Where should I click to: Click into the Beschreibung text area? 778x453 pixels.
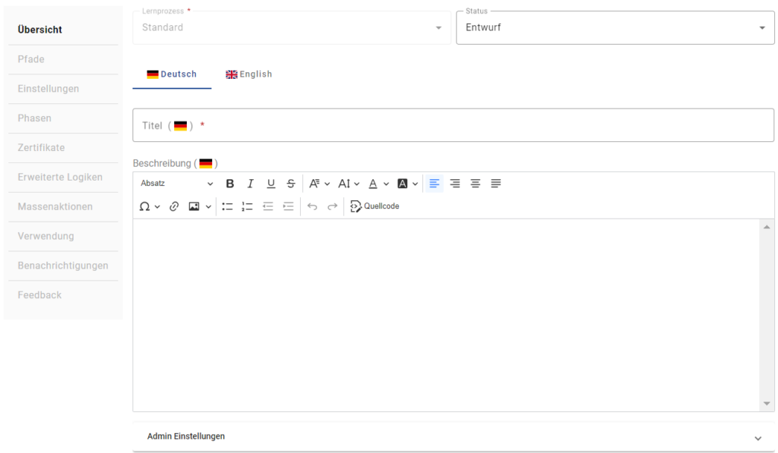pos(445,315)
